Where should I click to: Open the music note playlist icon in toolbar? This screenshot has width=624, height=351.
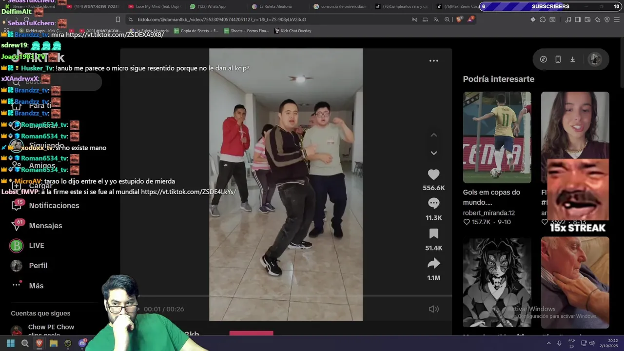click(x=568, y=19)
